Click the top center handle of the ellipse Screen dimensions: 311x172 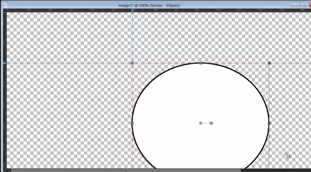(x=201, y=63)
